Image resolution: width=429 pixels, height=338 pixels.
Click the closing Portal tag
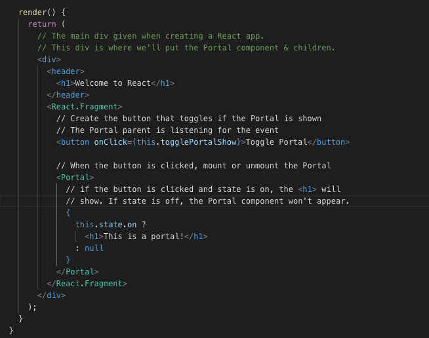(x=77, y=272)
